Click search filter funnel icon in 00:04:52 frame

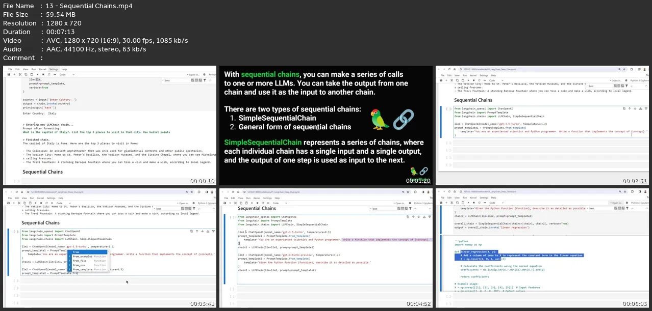point(410,209)
